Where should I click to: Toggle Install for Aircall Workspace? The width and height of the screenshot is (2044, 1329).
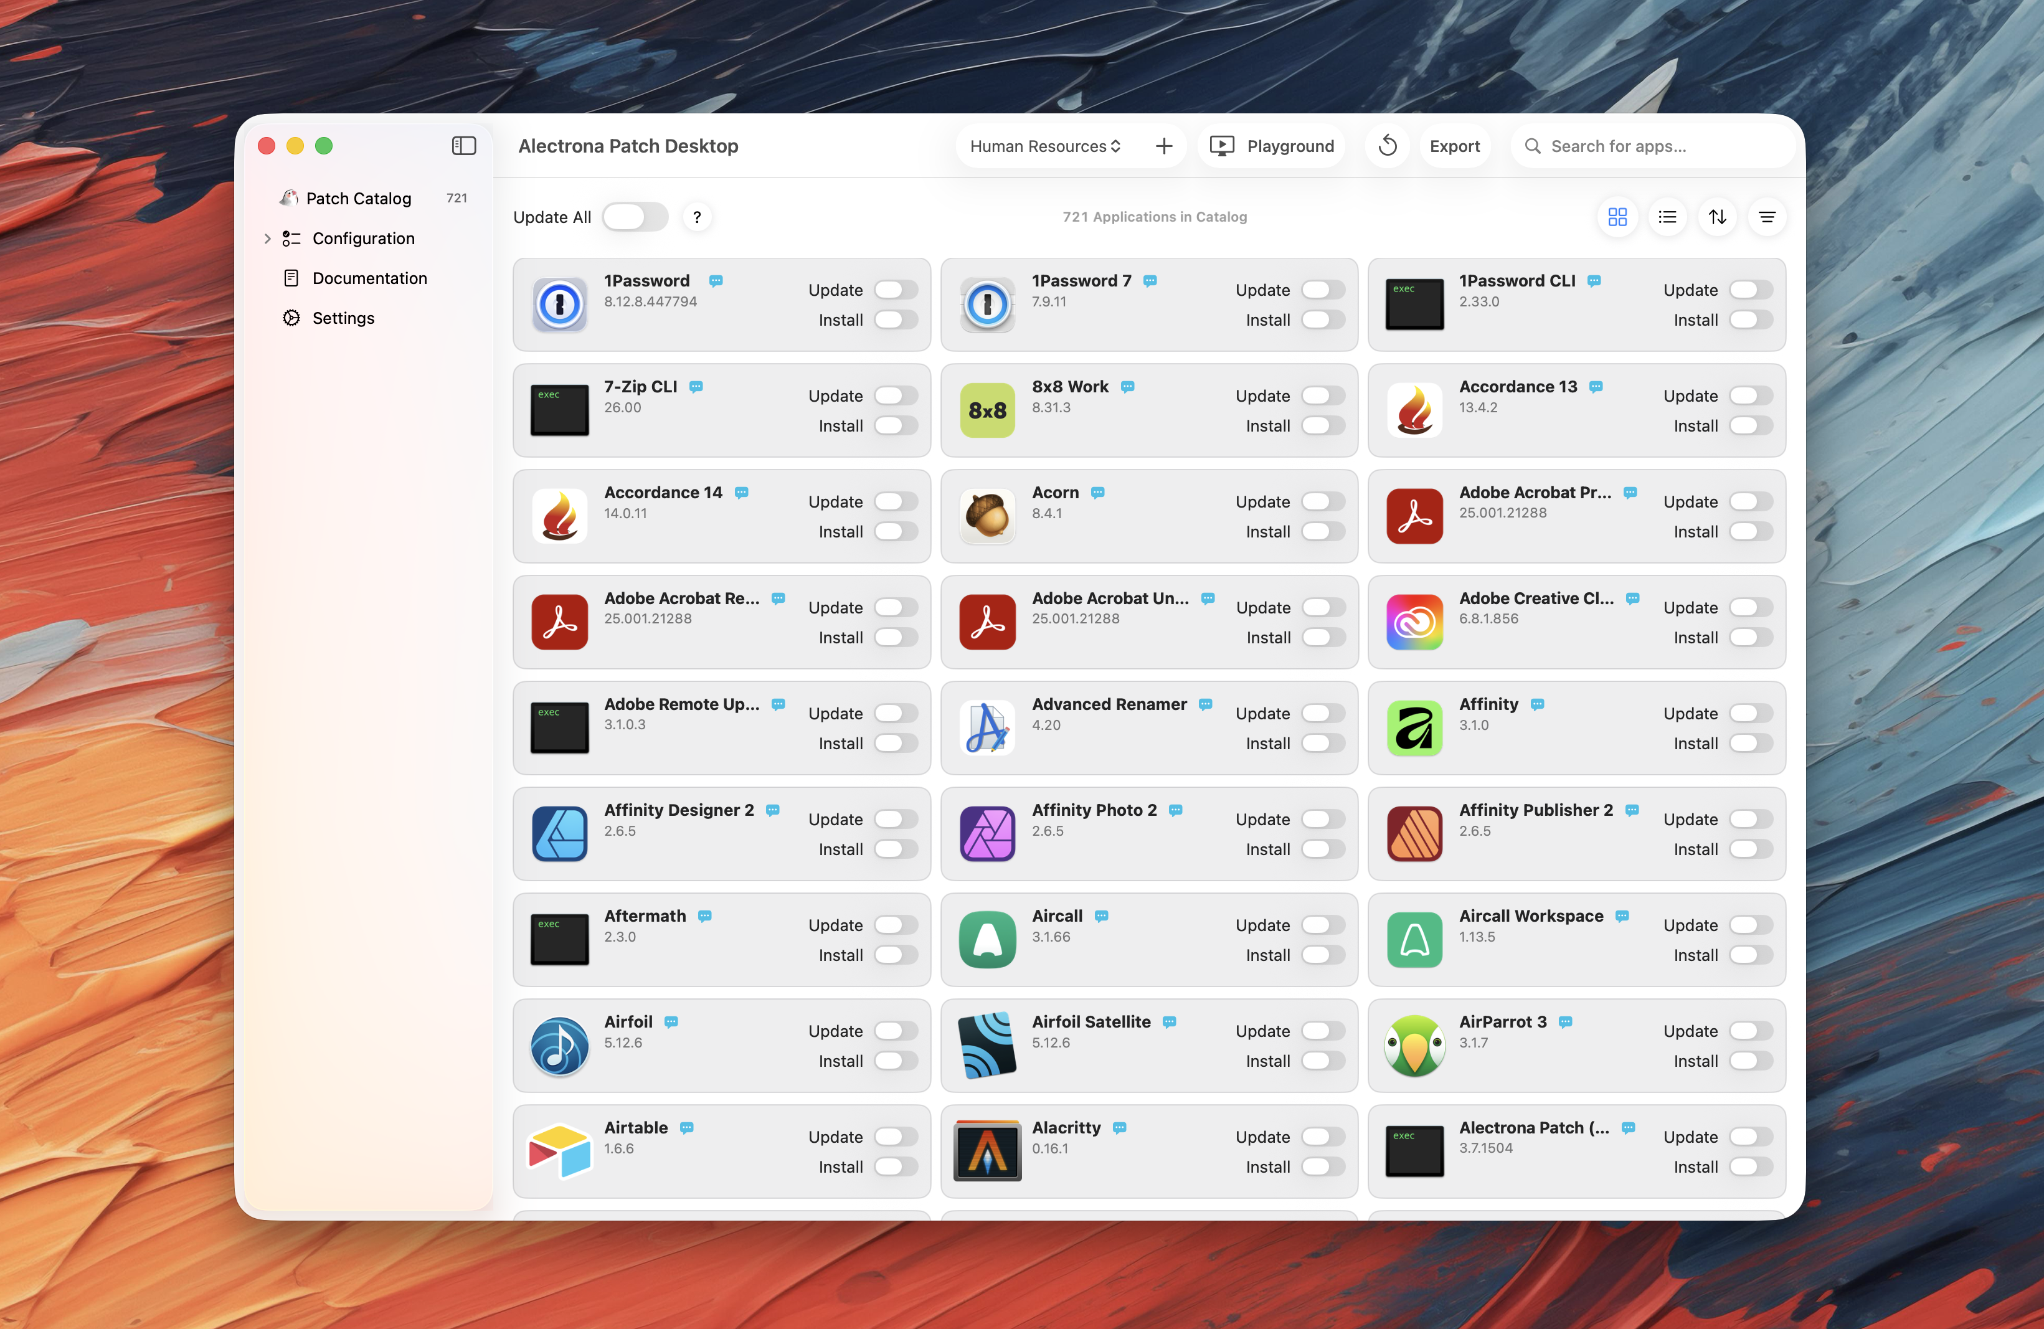tap(1750, 955)
